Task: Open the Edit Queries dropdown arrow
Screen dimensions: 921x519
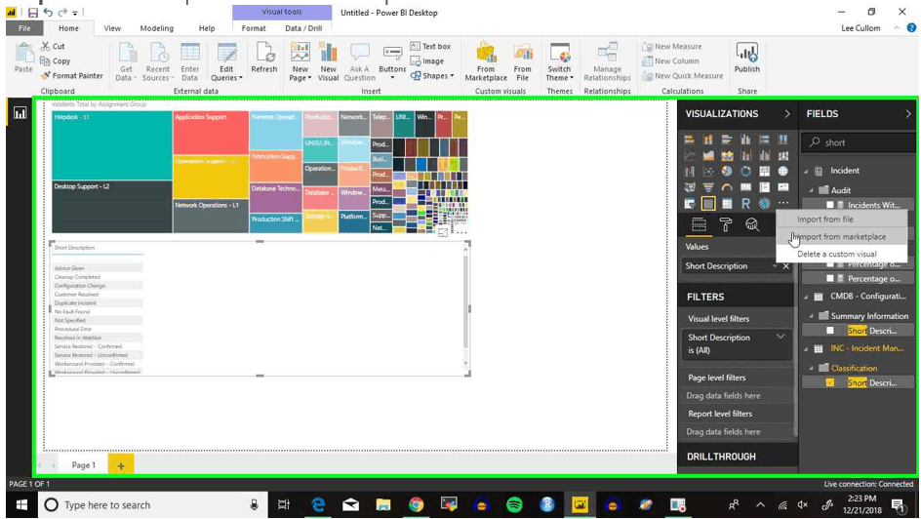Action: click(241, 78)
